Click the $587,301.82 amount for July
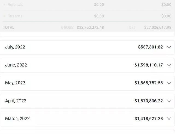 point(150,47)
